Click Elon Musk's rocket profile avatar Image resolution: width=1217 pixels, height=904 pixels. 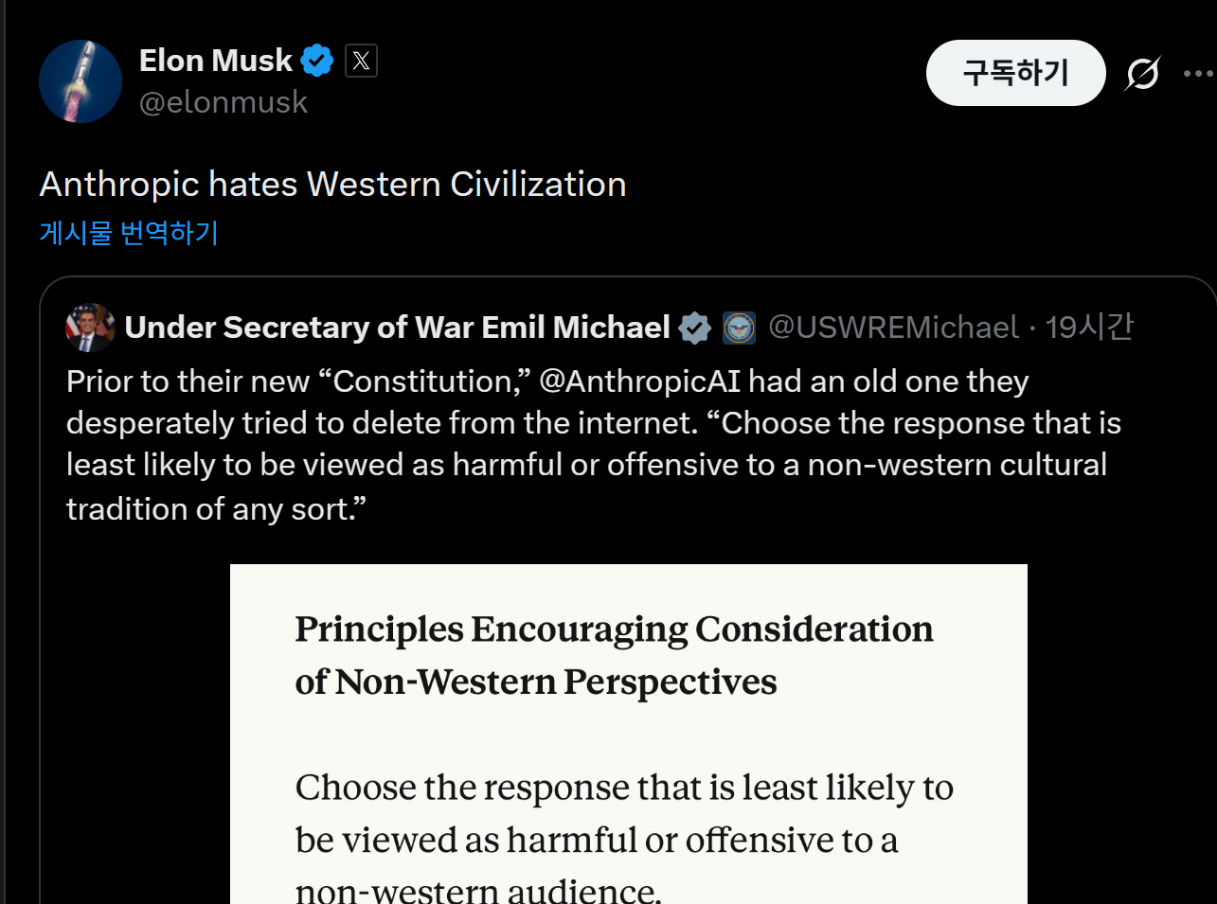coord(81,81)
